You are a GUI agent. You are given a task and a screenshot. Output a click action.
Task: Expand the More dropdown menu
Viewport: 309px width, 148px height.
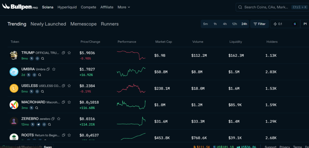pos(124,7)
